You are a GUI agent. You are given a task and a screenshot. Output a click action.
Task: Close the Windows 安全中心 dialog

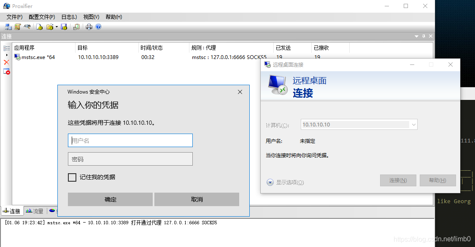pyautogui.click(x=240, y=92)
